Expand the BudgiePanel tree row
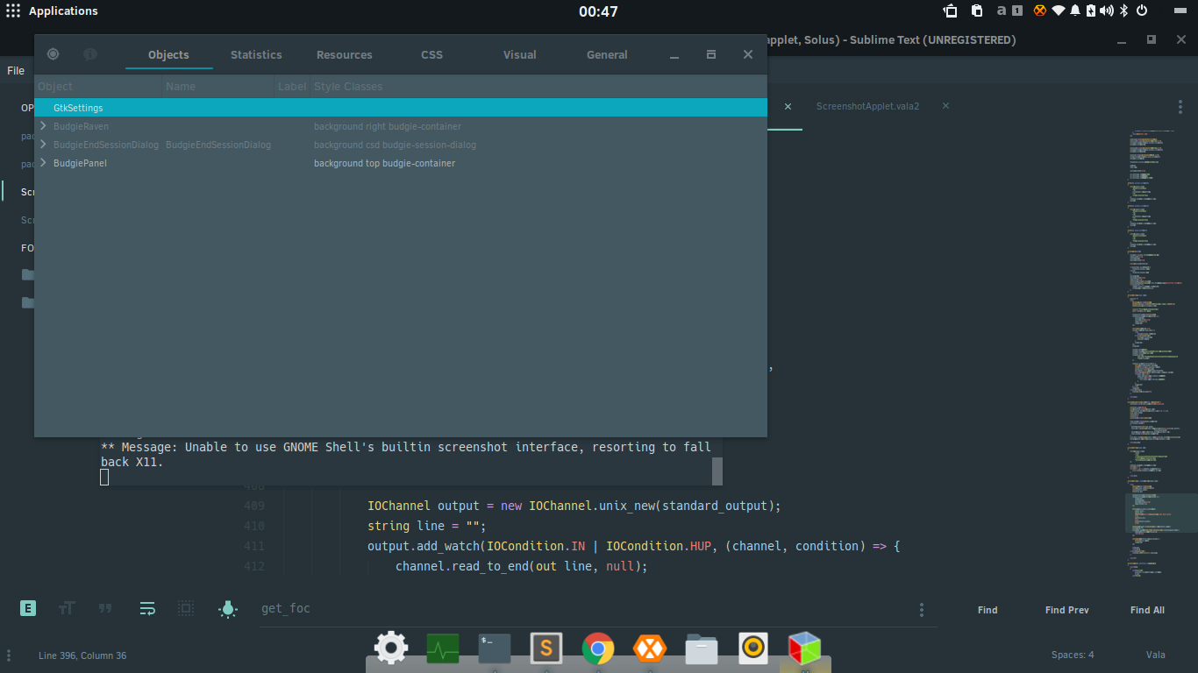This screenshot has height=673, width=1198. 43,163
